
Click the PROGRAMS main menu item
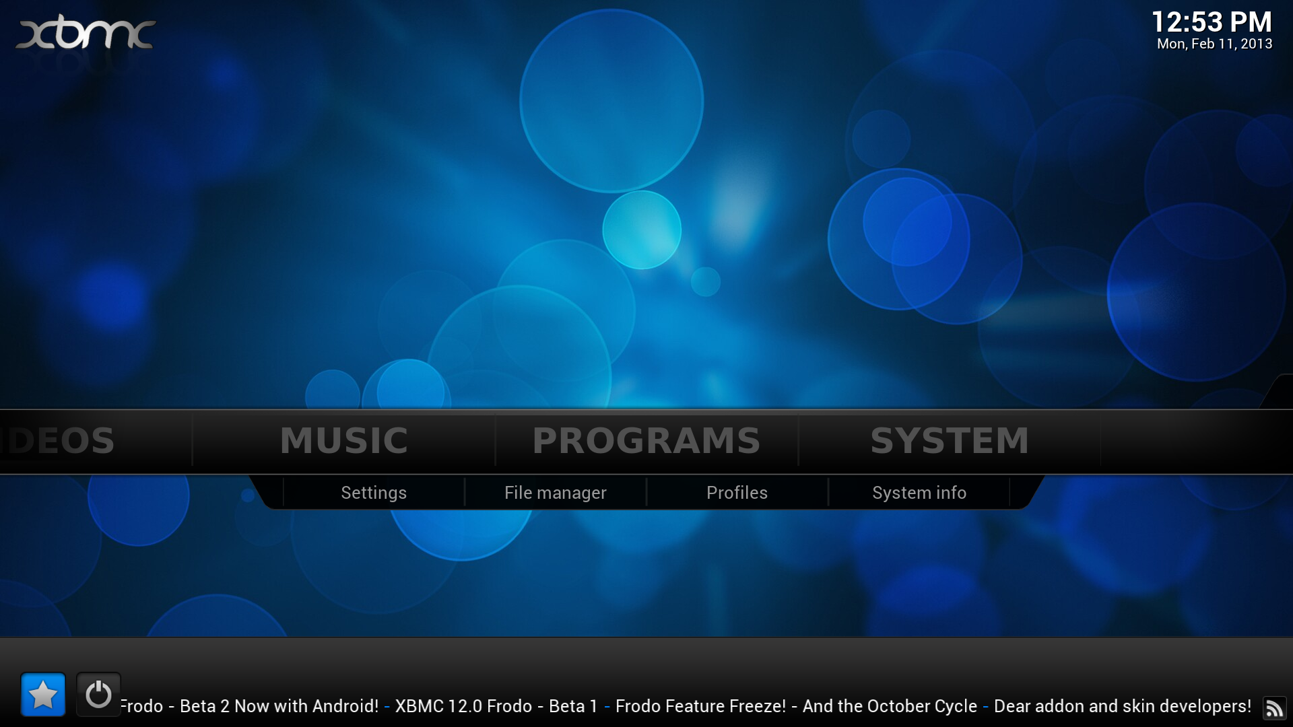(646, 438)
